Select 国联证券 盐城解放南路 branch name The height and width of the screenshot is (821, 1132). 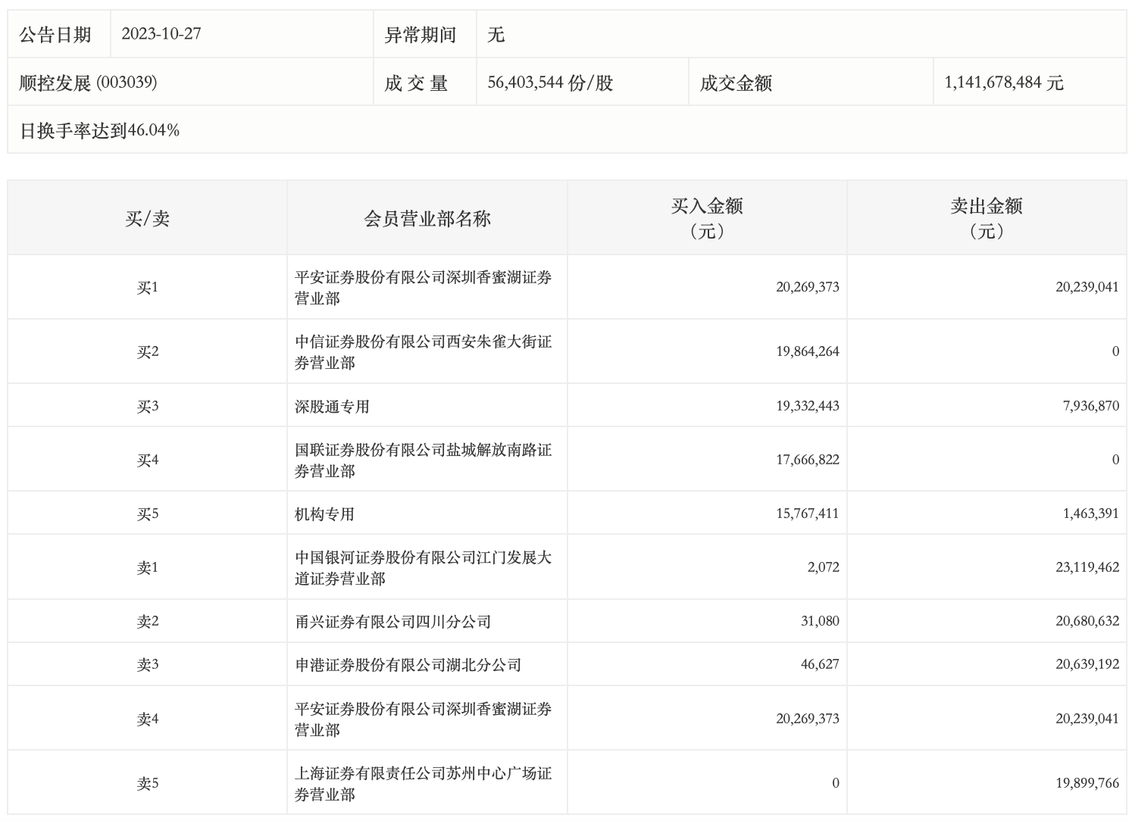click(x=423, y=460)
